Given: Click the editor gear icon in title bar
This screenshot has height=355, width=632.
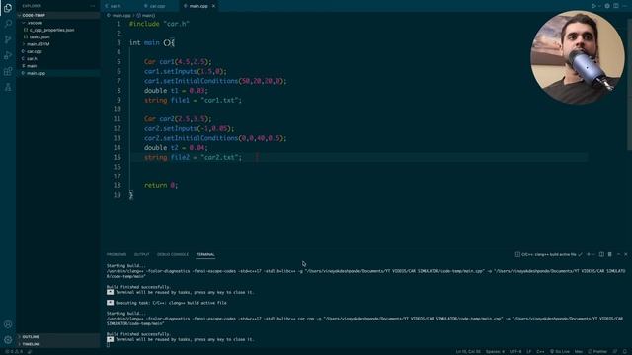Looking at the screenshot, I should pos(607,6).
